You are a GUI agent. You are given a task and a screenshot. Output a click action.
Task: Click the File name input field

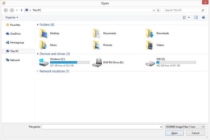[x=100, y=127]
